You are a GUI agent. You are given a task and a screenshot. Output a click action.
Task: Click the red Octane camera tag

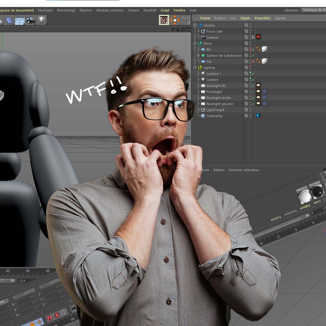point(258,37)
